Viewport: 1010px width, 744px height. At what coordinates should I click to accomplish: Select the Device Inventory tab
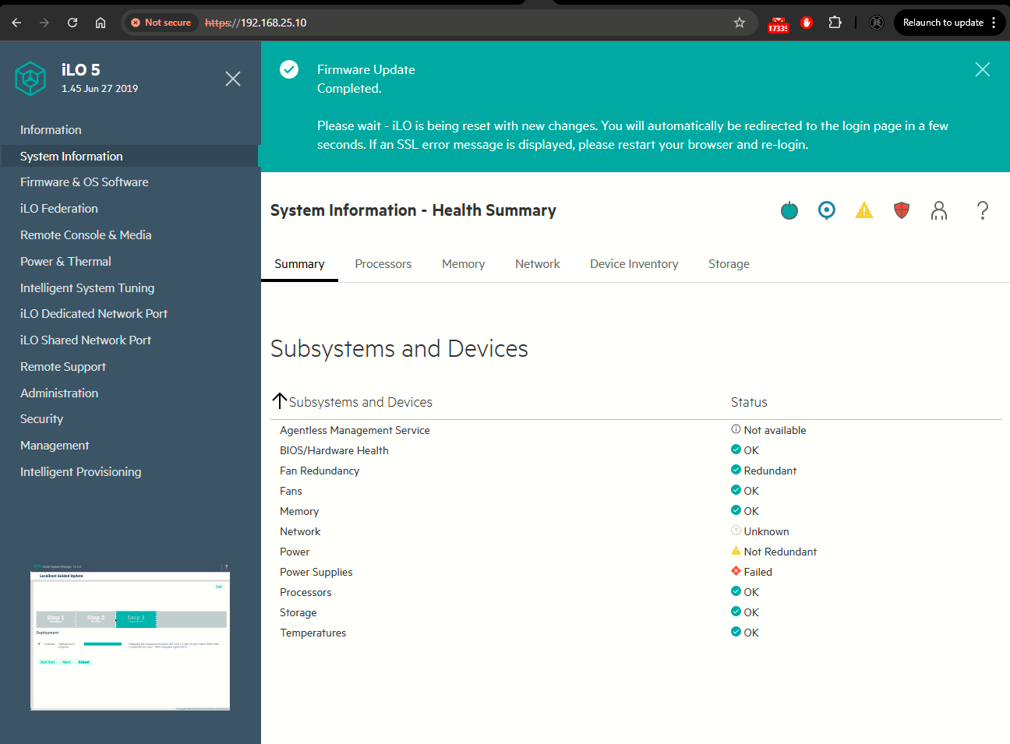(634, 264)
